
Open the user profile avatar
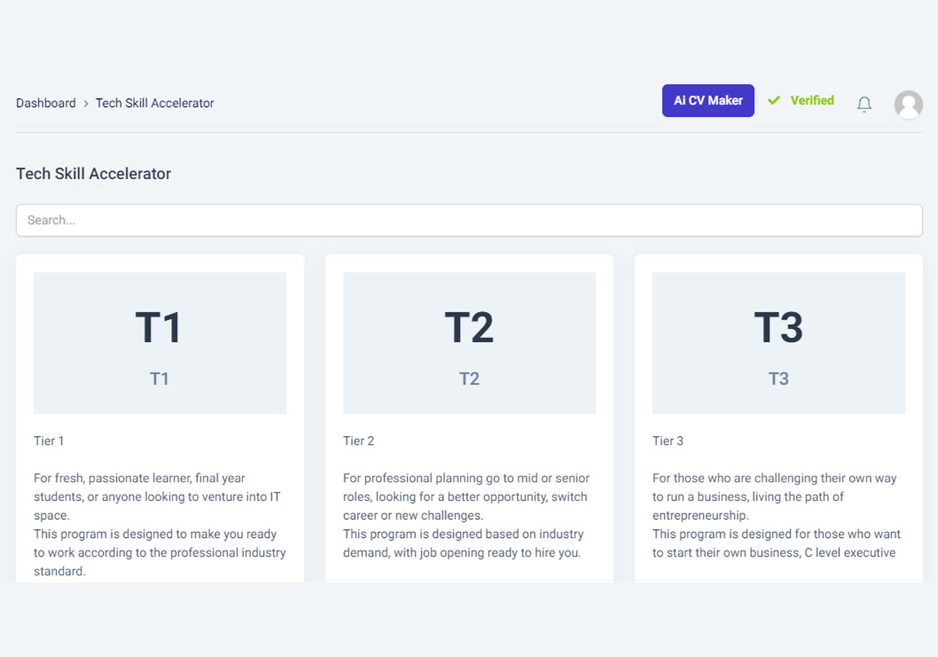pyautogui.click(x=908, y=105)
